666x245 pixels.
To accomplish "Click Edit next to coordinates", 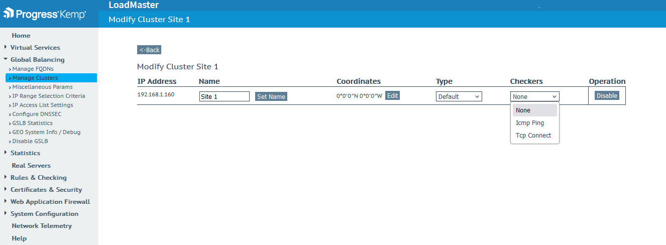I will pos(392,95).
